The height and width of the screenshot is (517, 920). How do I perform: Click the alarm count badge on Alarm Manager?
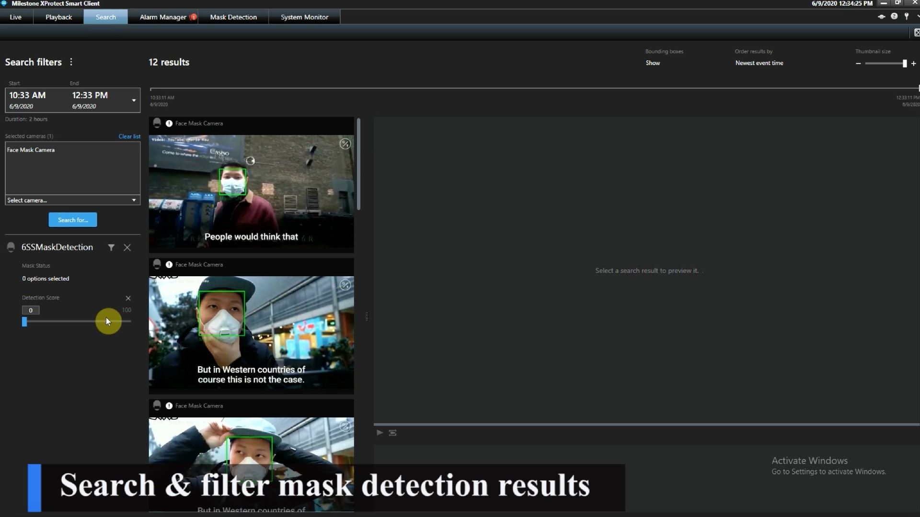coord(193,17)
